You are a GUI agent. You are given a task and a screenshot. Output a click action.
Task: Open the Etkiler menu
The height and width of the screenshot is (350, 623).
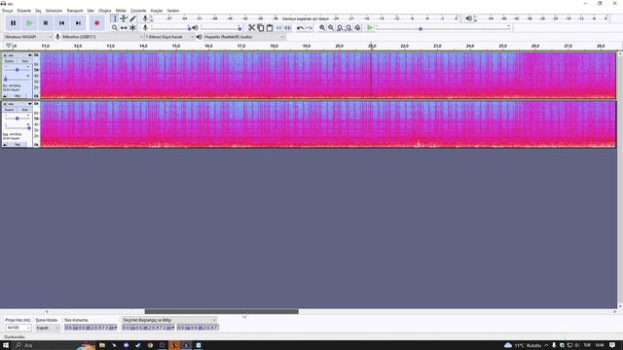click(x=121, y=11)
